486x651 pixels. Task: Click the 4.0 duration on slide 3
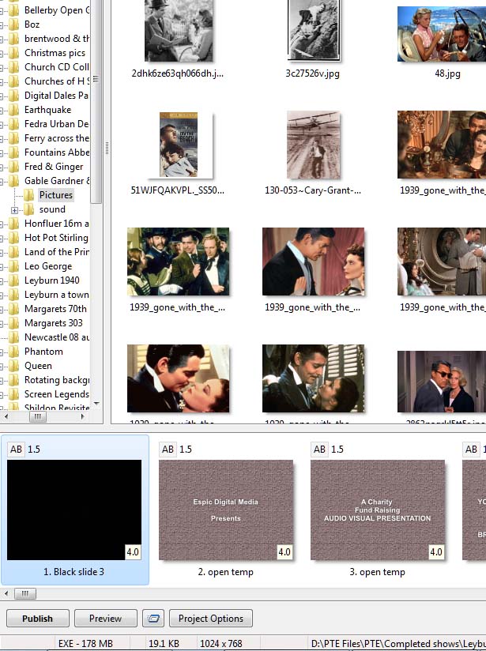[436, 552]
